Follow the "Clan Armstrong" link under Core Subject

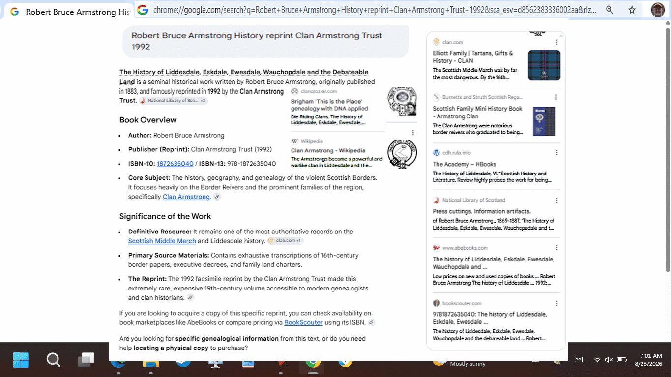(x=186, y=197)
